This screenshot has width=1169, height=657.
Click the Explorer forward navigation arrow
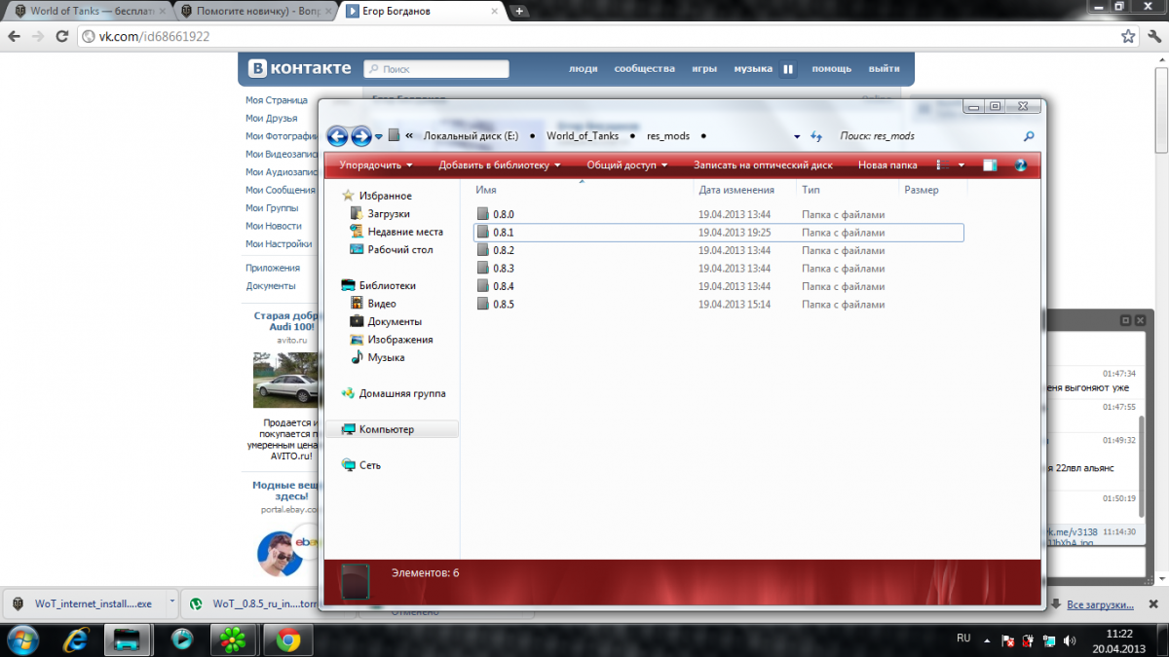[x=360, y=136]
